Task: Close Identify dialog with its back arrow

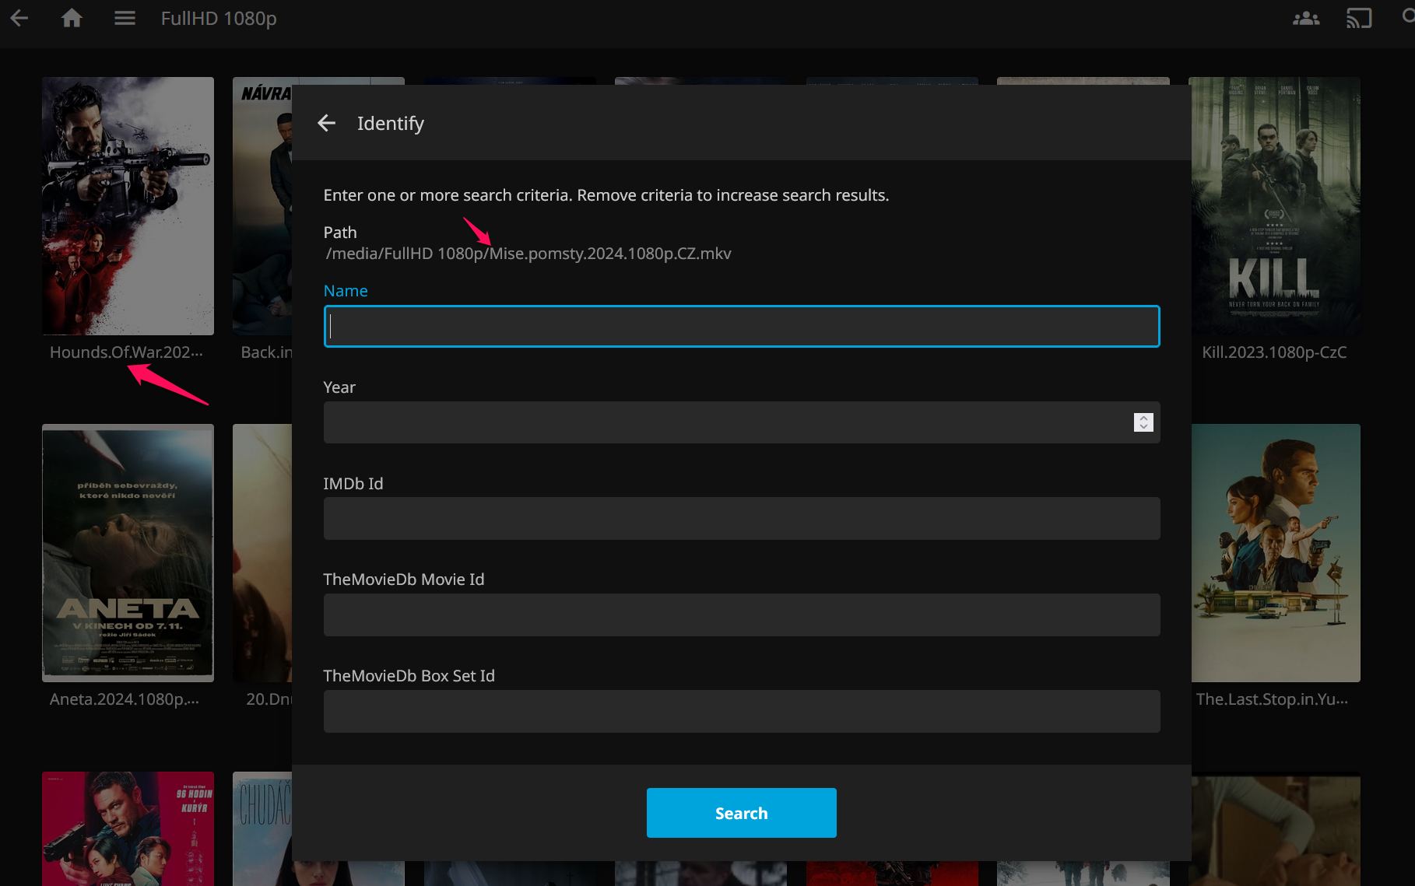Action: click(x=327, y=123)
